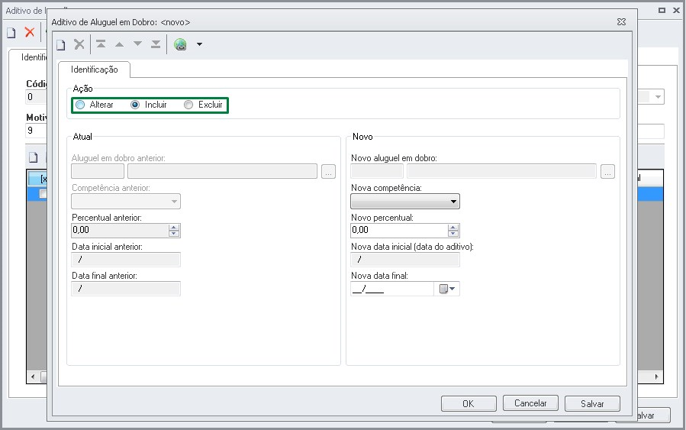Go to next record down arrow
Image resolution: width=686 pixels, height=430 pixels.
pos(137,44)
